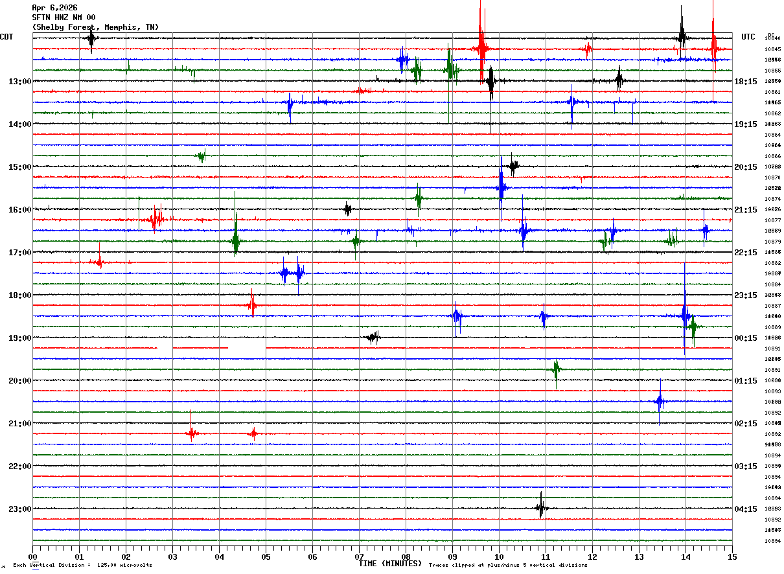Click the date label Apr 6,2026

point(54,8)
